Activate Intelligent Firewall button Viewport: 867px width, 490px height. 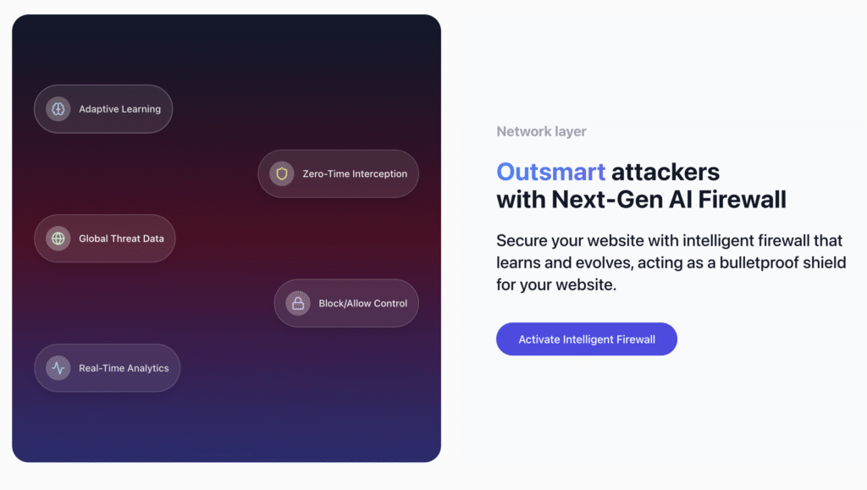[587, 339]
